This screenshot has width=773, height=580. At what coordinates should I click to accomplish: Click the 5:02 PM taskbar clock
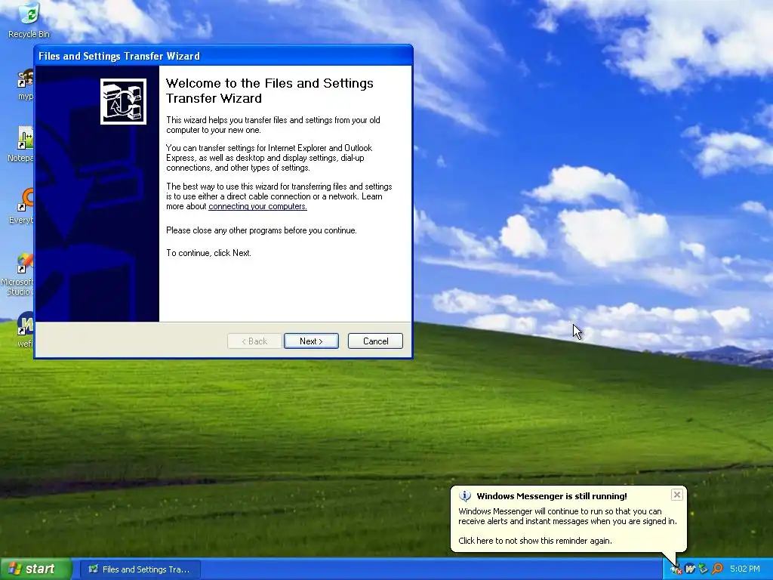(745, 569)
